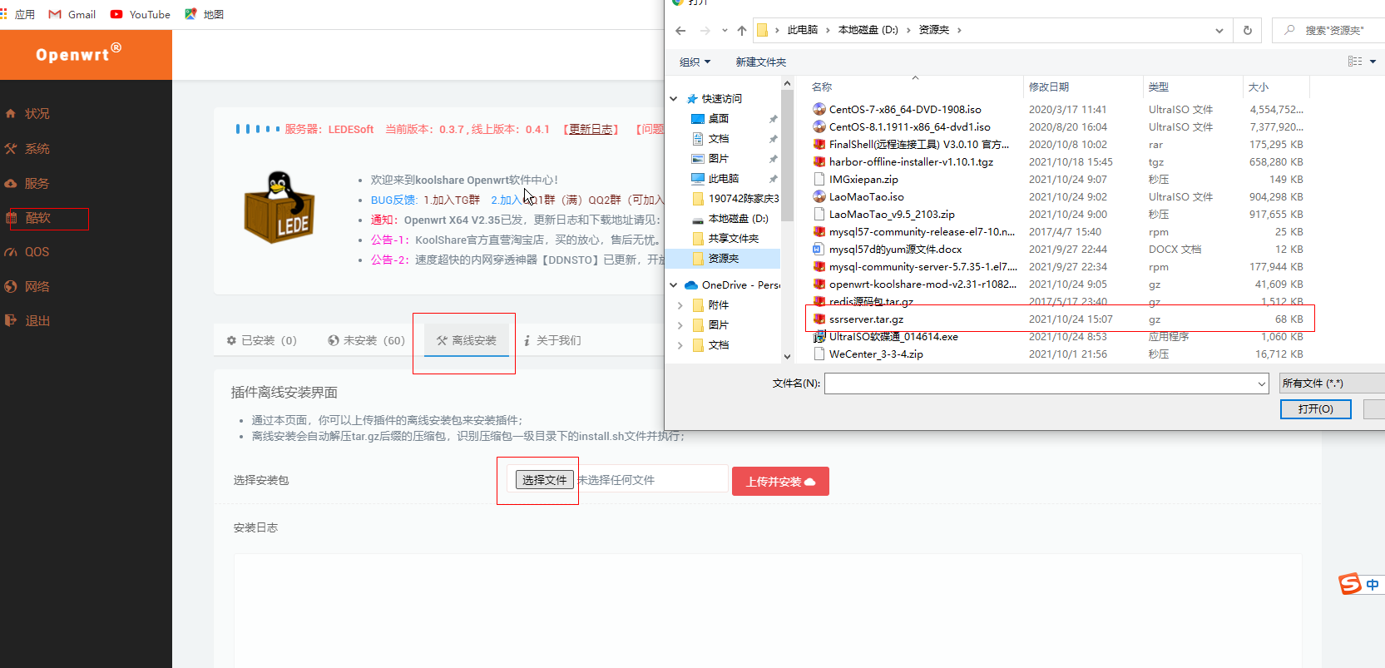Go forward in the file dialog
This screenshot has width=1385, height=668.
click(705, 31)
